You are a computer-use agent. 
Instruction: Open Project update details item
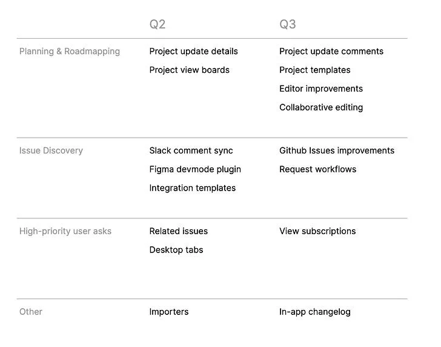click(193, 51)
